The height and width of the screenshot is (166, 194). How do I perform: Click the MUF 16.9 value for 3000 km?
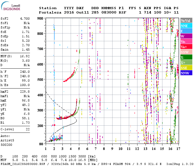[82, 160]
